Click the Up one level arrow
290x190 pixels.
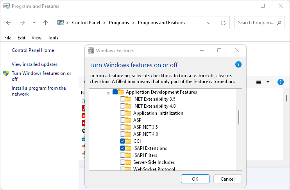pos(45,23)
